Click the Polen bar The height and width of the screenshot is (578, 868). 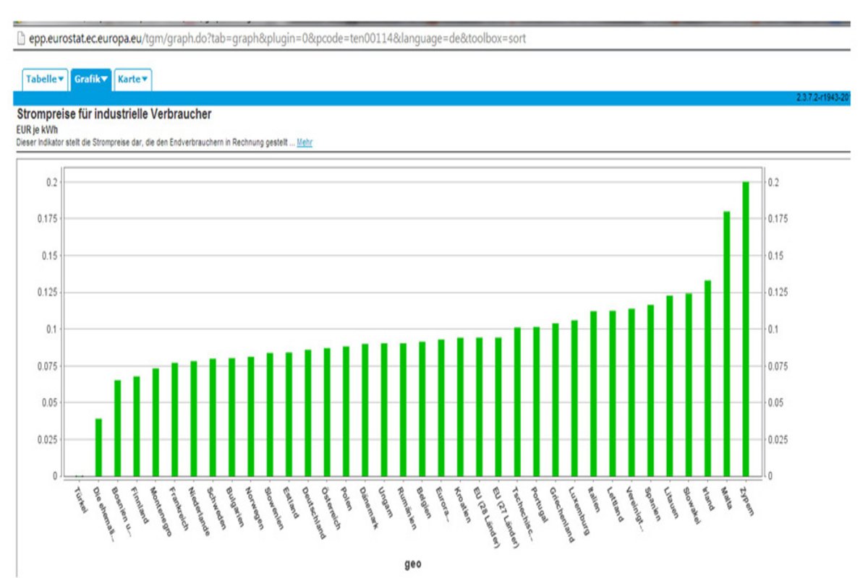[346, 411]
